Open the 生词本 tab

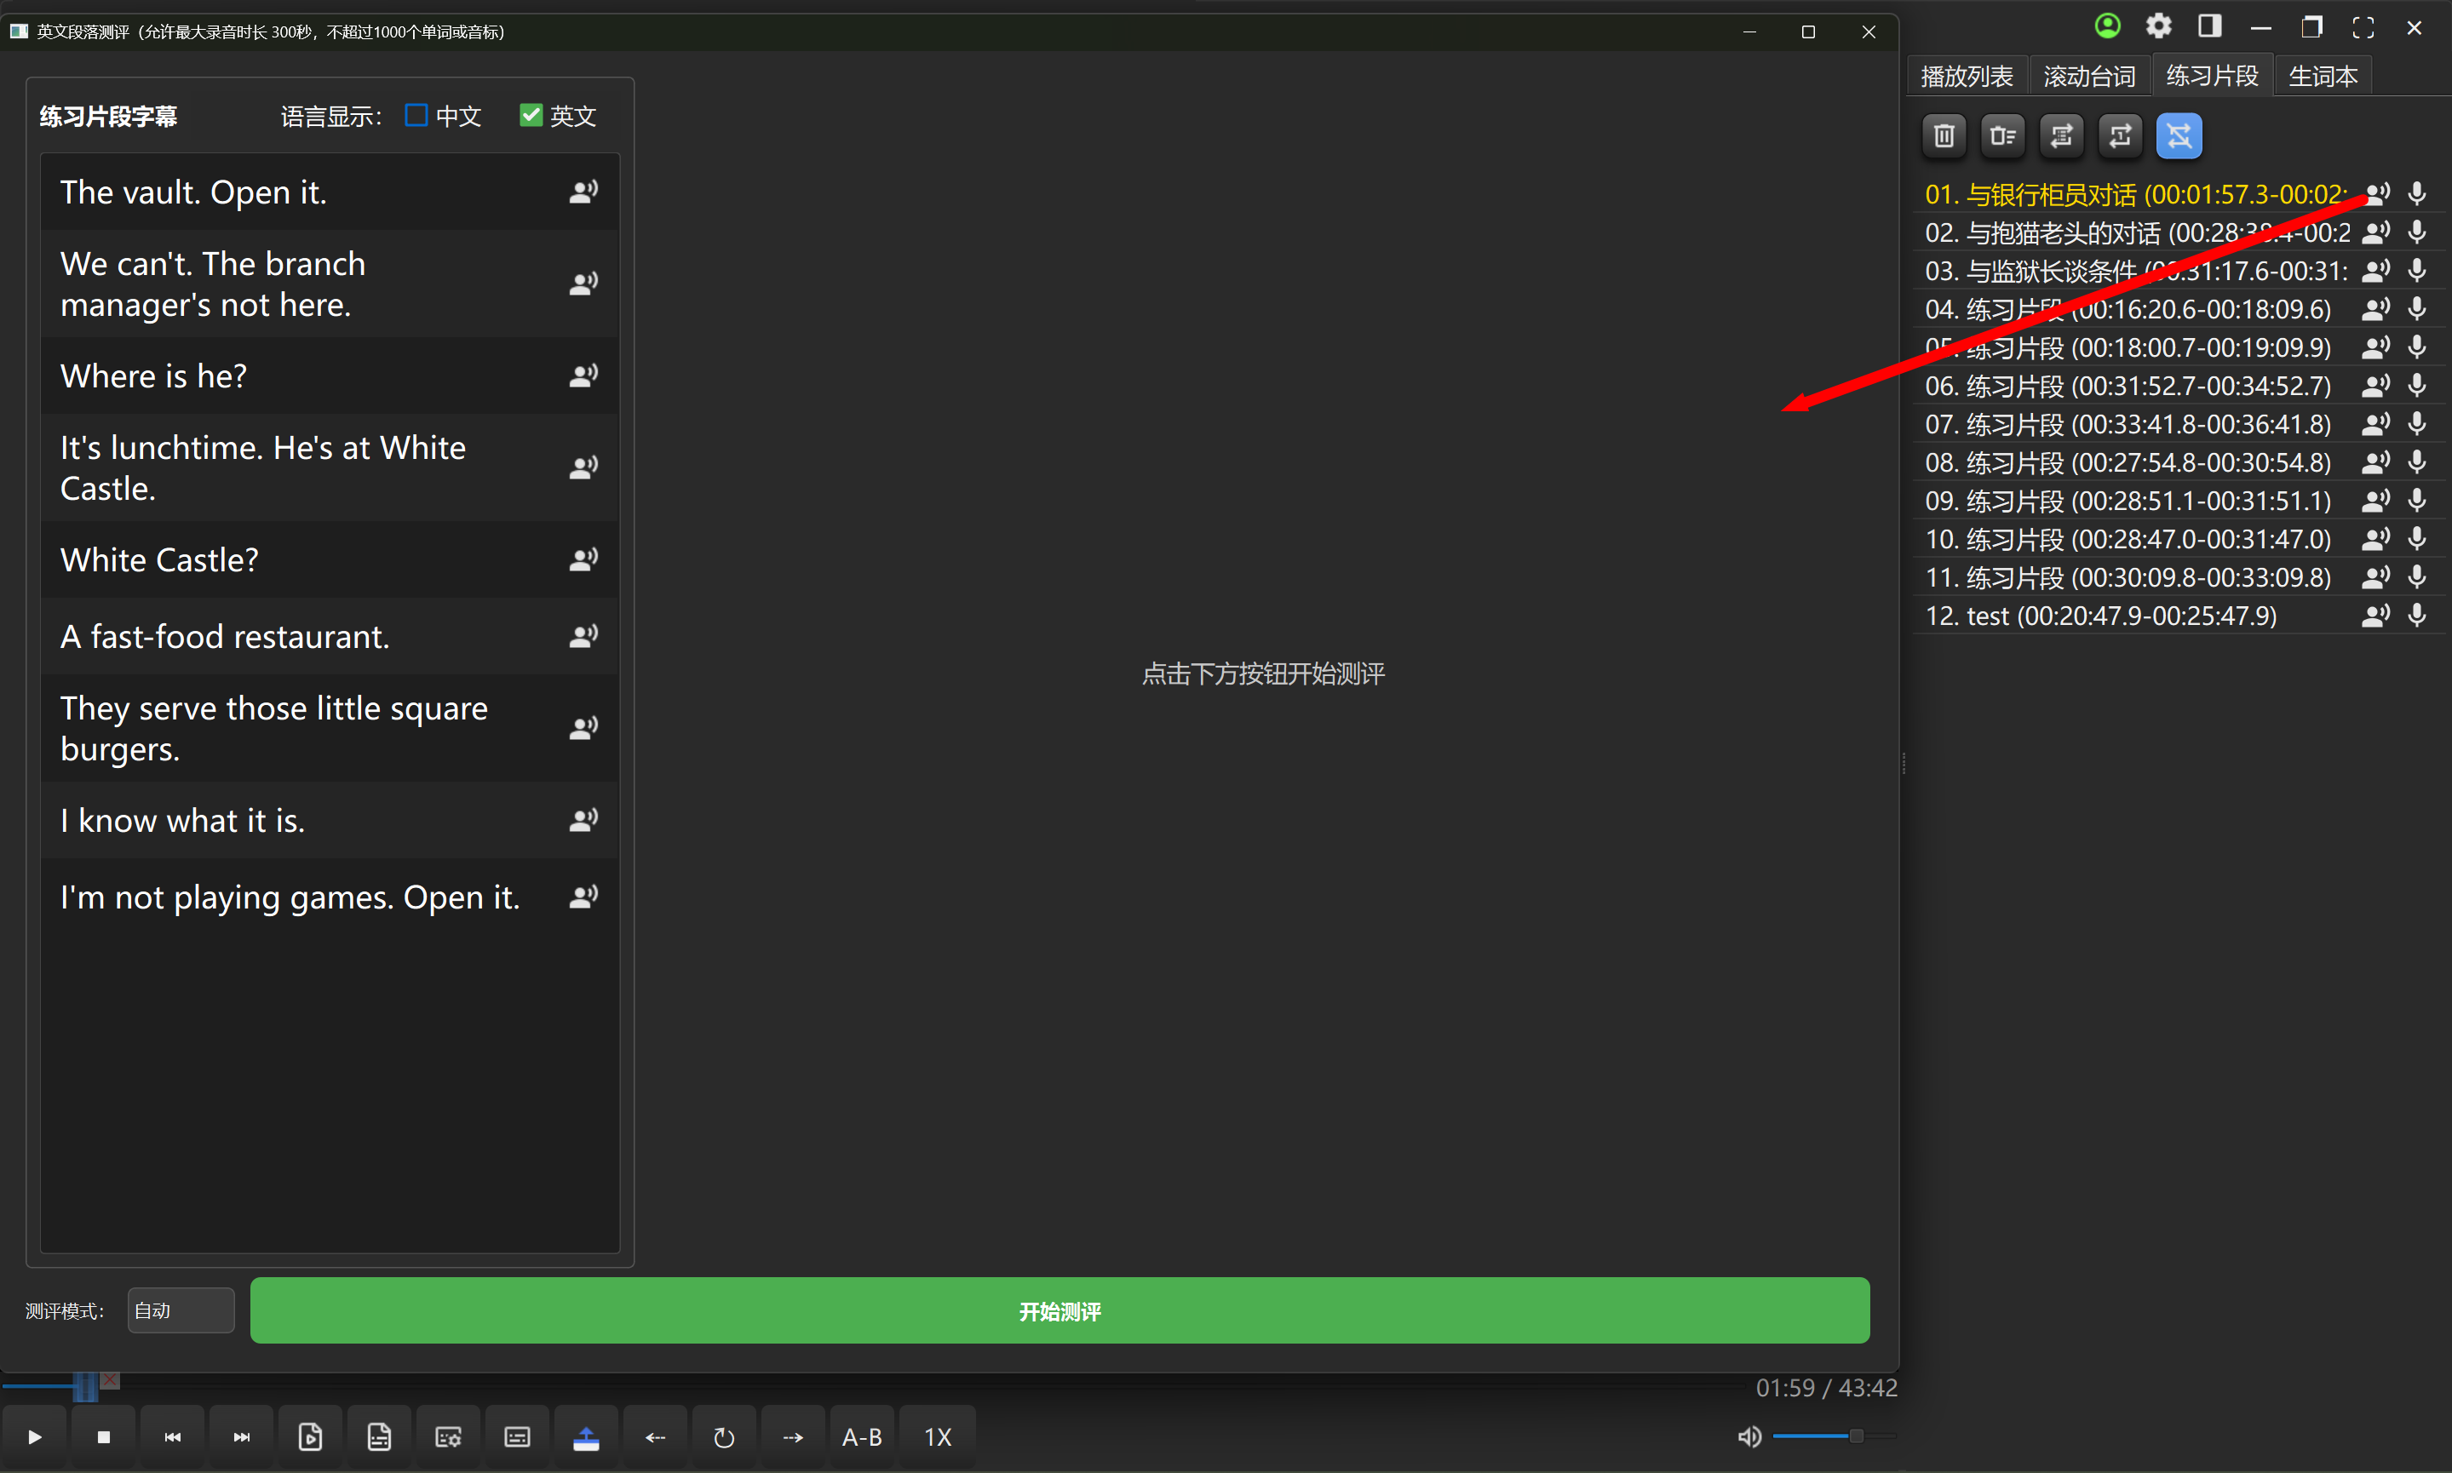pyautogui.click(x=2322, y=77)
